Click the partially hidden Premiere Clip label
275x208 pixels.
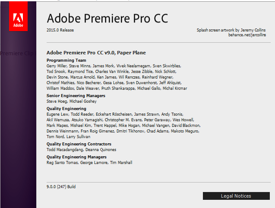[x=17, y=53]
